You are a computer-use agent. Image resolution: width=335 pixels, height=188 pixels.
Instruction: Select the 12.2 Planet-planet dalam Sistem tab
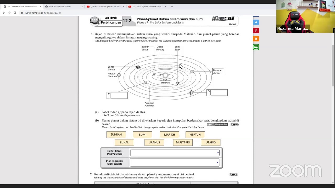coord(22,7)
